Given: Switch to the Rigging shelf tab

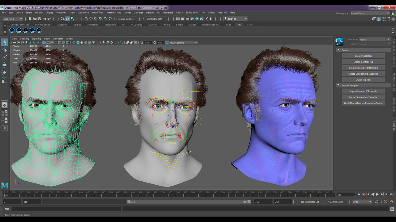Looking at the screenshot, I should click(77, 25).
